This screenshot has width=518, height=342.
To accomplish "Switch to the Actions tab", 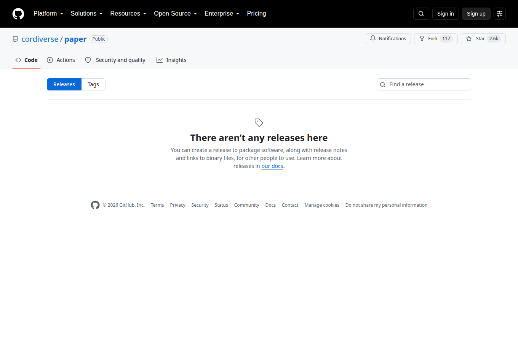I will click(x=61, y=60).
